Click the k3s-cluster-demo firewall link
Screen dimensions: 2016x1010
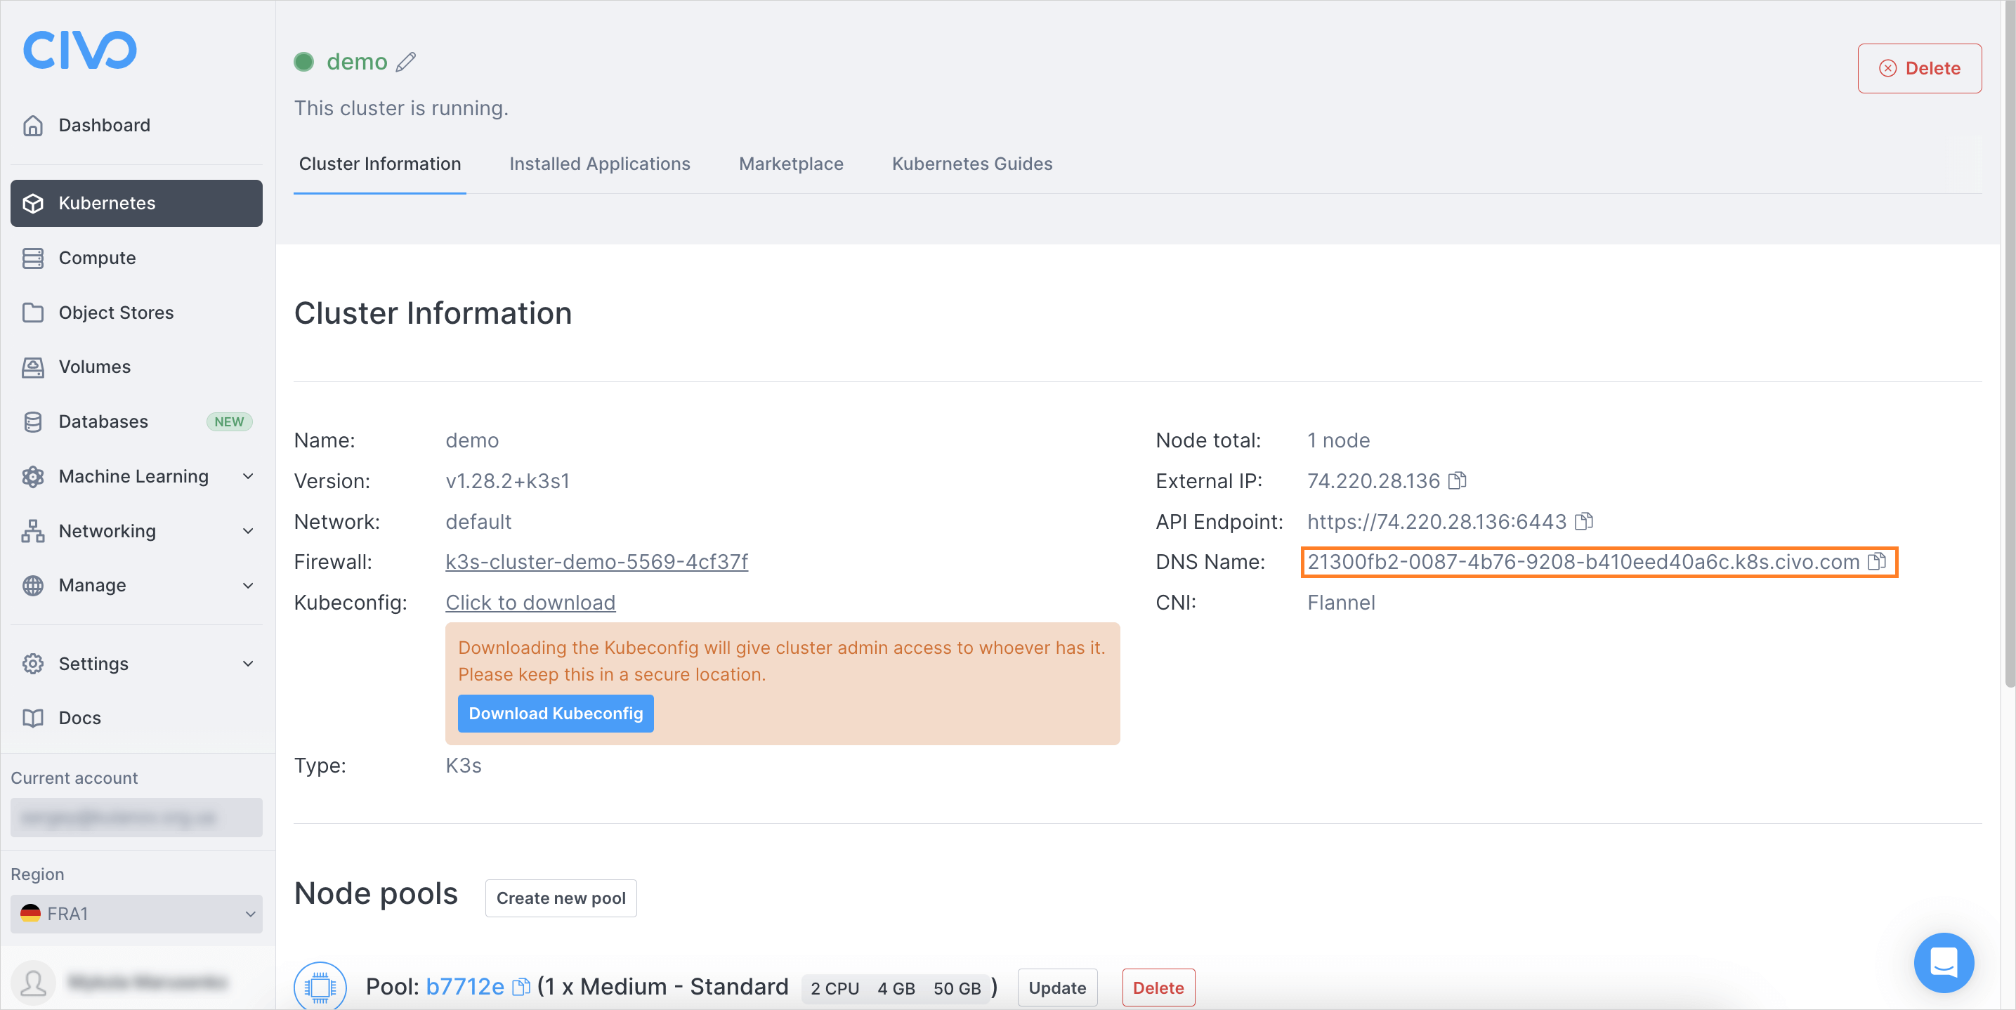596,562
